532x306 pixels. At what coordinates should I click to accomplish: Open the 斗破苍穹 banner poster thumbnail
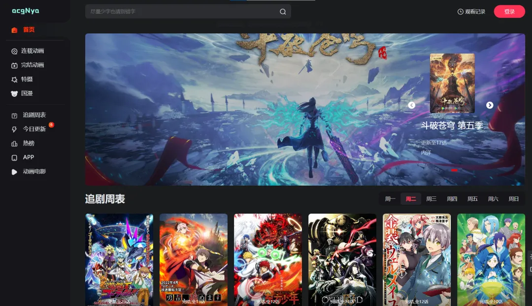pos(452,83)
